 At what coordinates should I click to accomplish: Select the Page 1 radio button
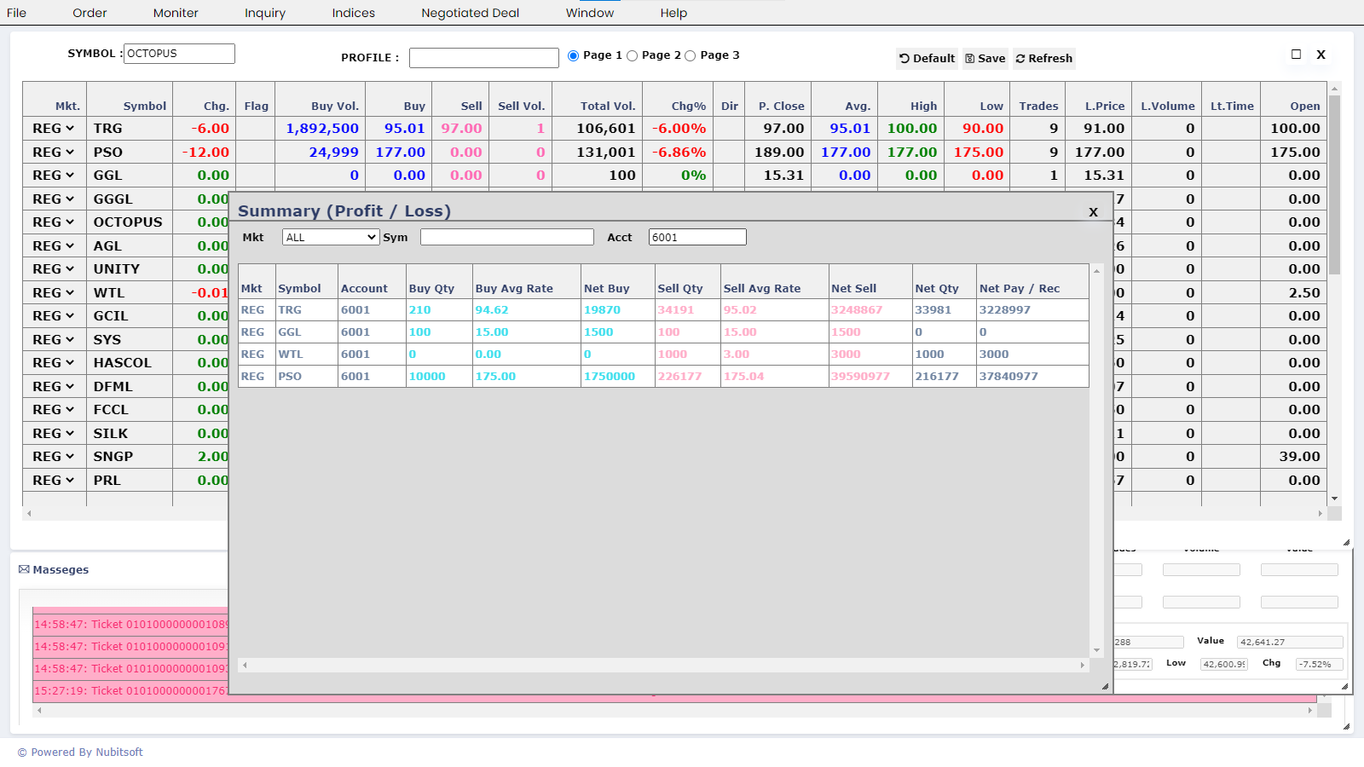[x=573, y=55]
